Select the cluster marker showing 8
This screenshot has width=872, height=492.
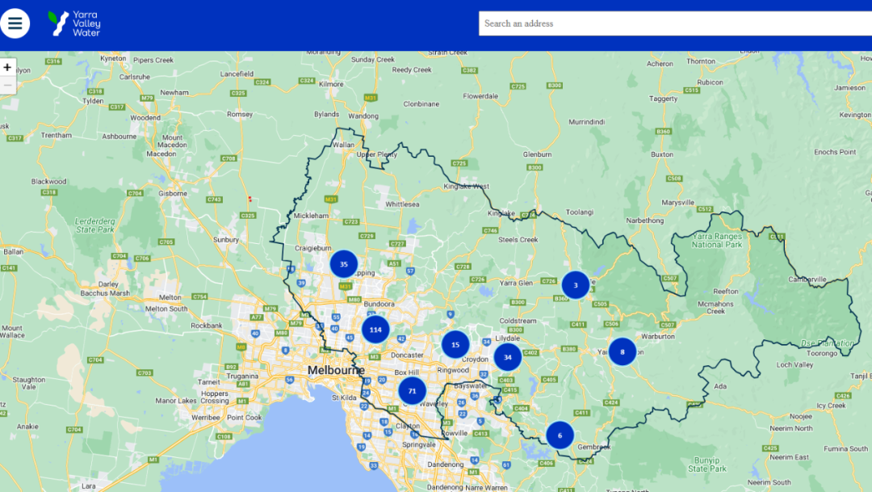623,352
